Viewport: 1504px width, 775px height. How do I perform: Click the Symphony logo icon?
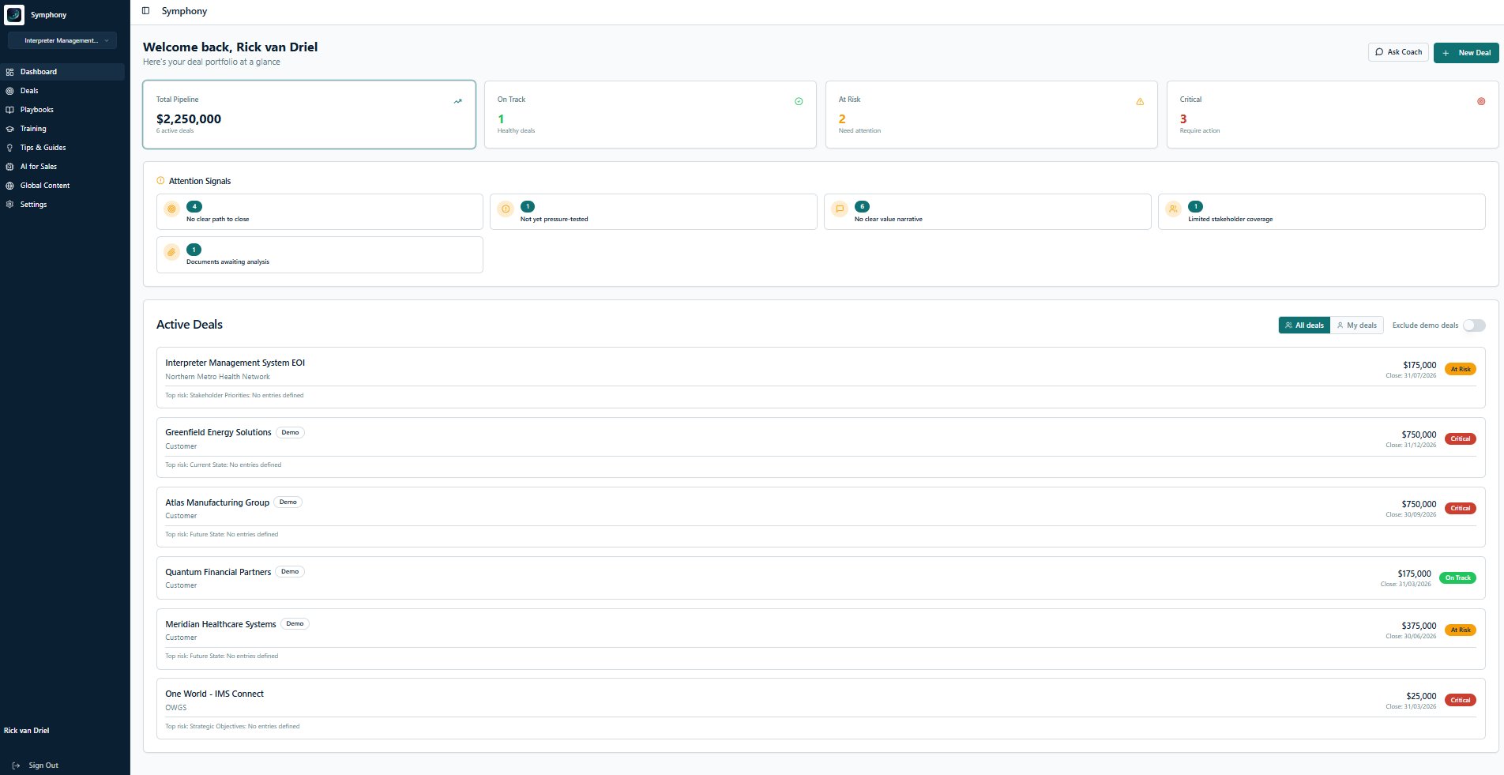(14, 14)
